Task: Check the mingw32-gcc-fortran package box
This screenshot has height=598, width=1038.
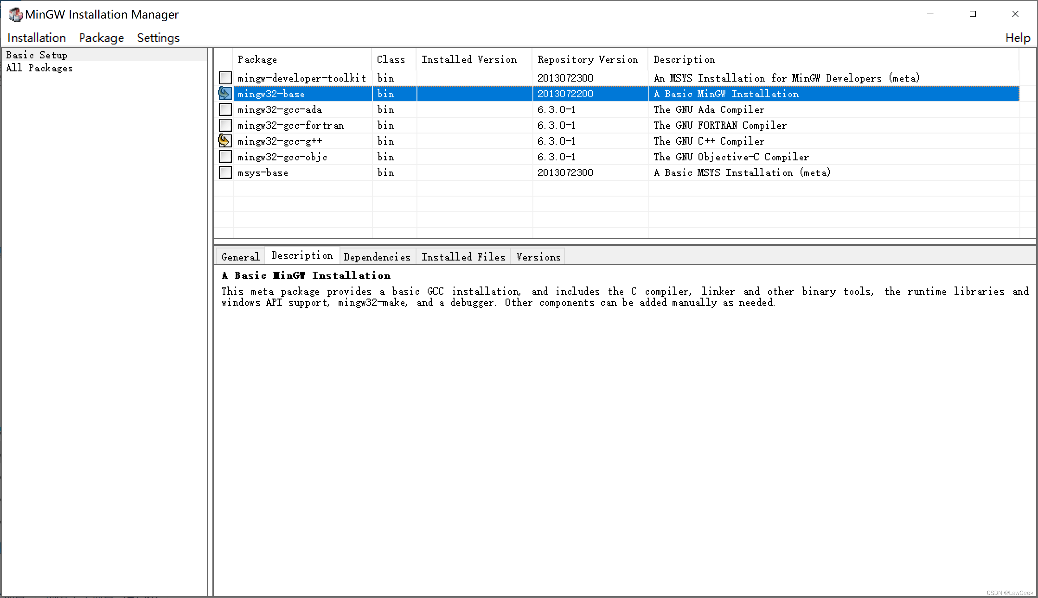Action: pyautogui.click(x=225, y=125)
